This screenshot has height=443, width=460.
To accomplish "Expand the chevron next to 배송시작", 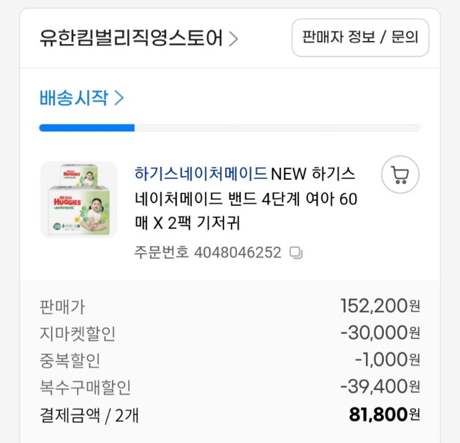I will [x=119, y=98].
